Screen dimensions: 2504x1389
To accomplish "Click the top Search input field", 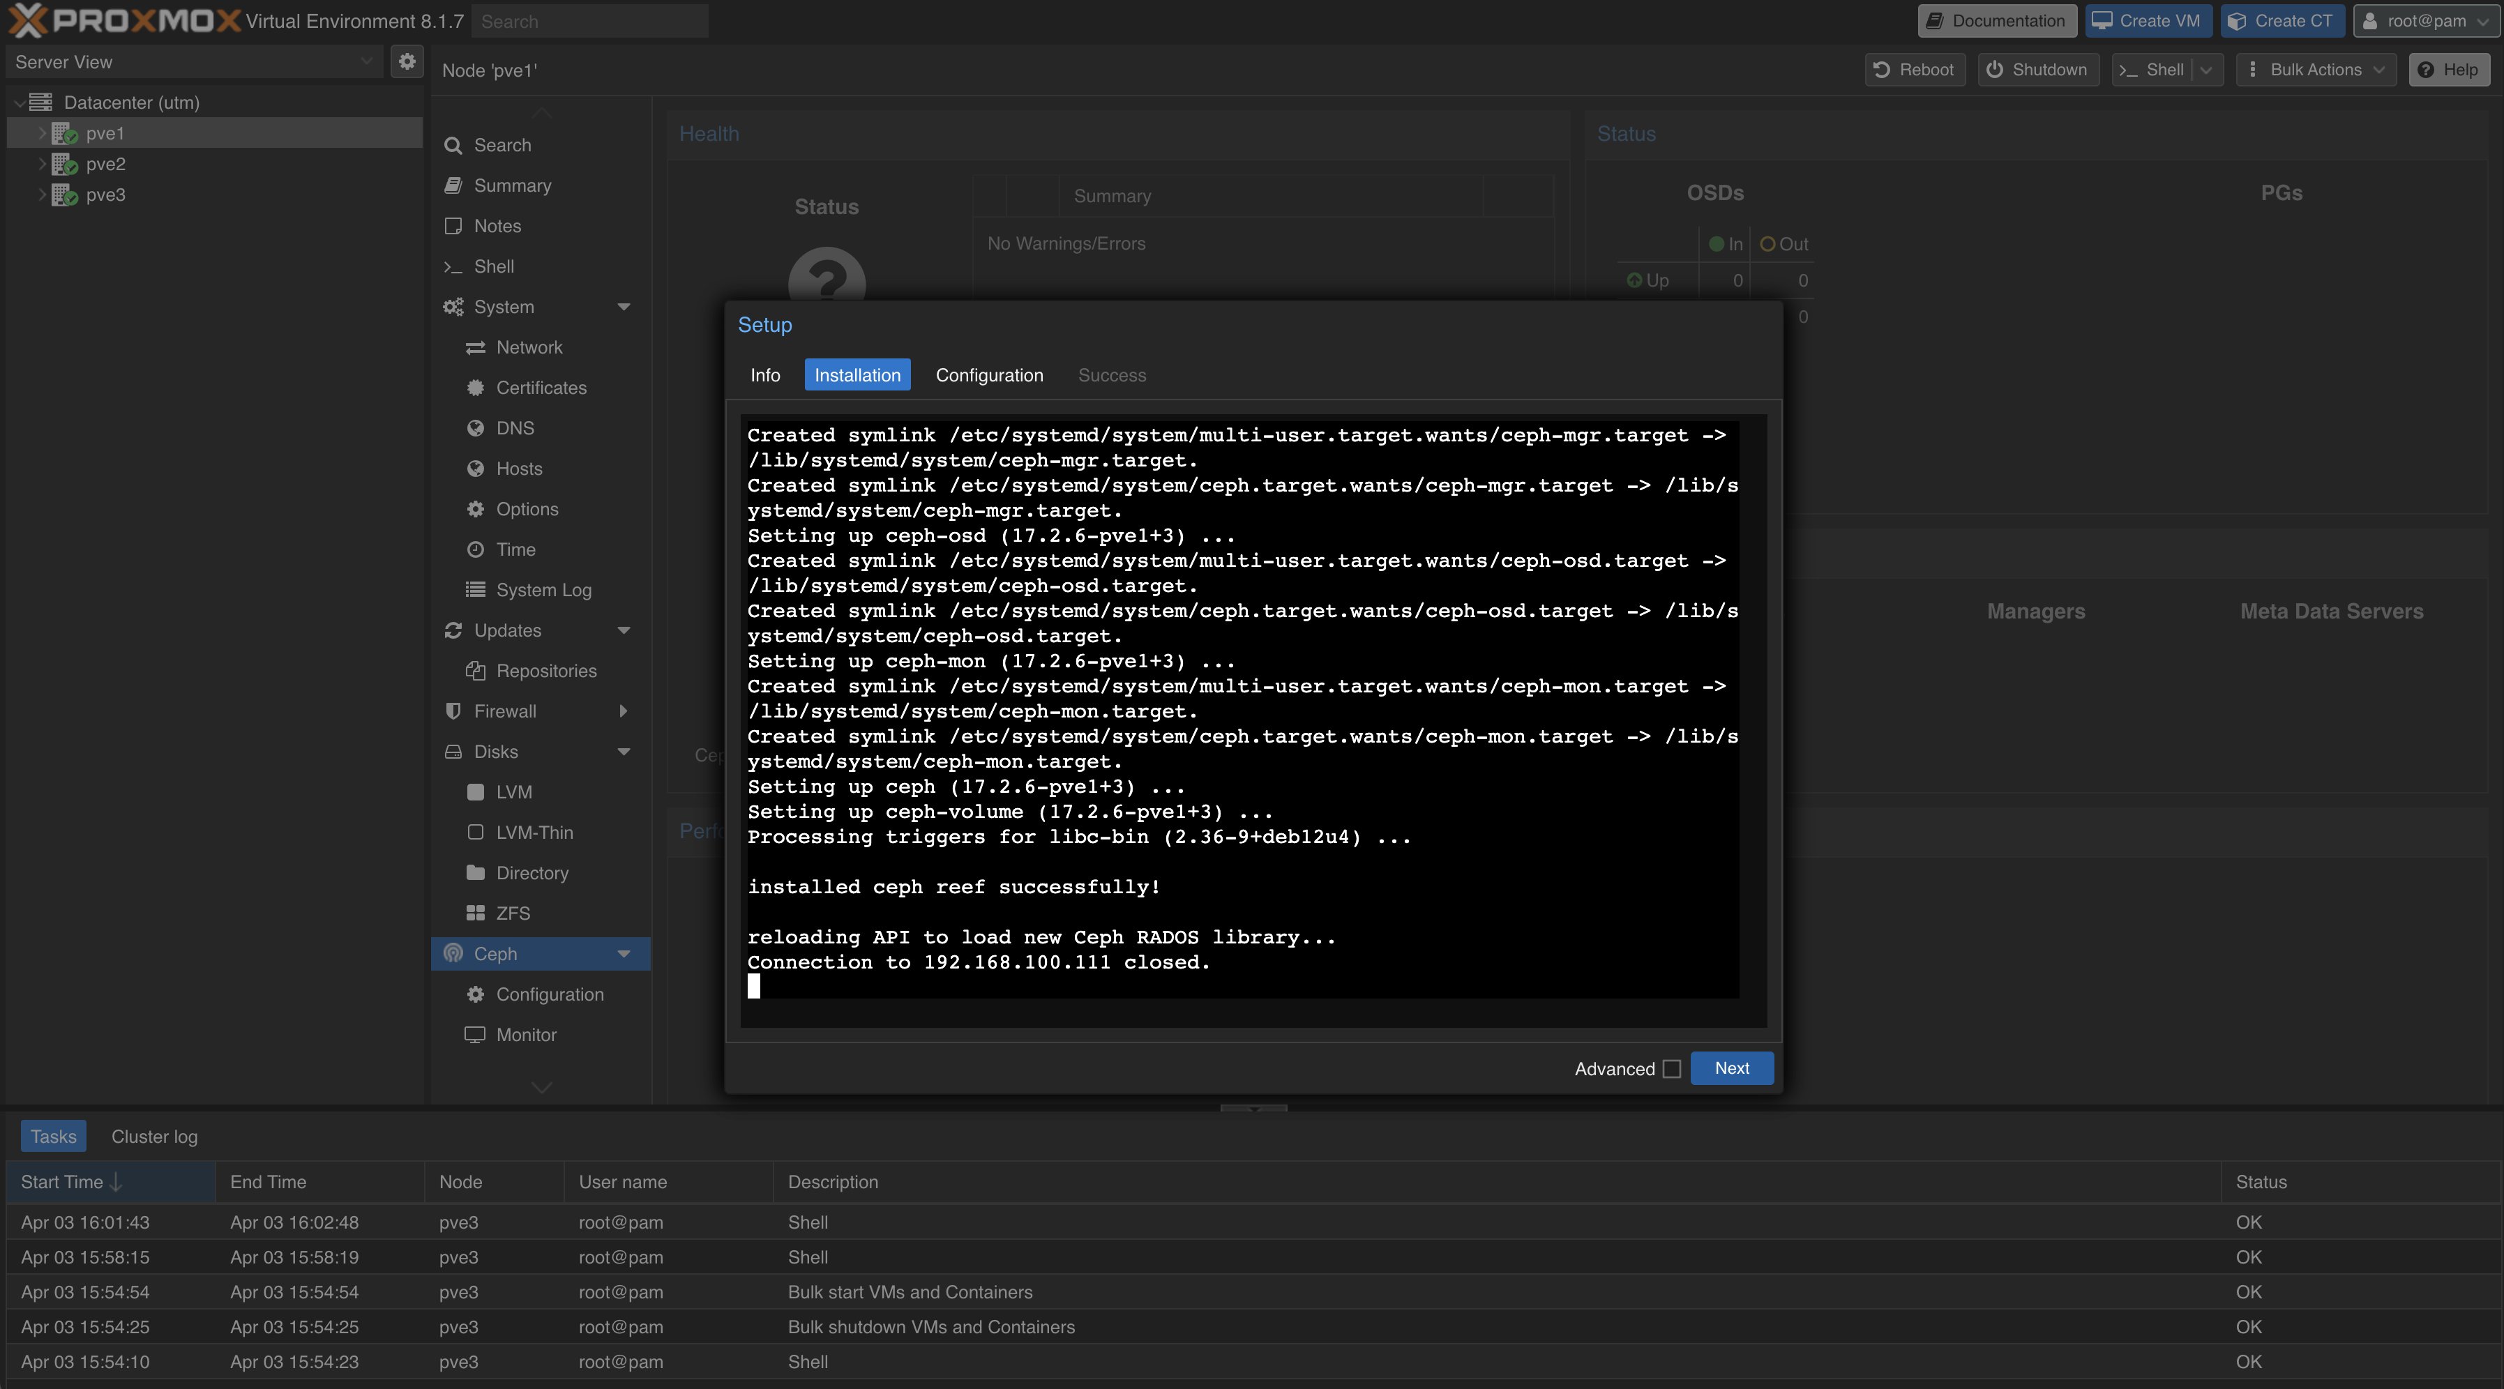I will click(x=589, y=22).
